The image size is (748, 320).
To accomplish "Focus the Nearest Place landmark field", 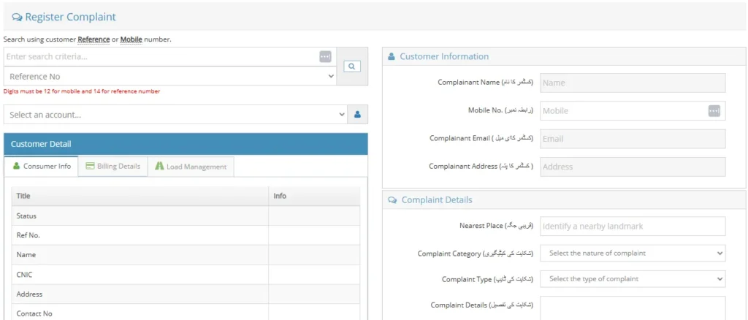I will pos(633,226).
